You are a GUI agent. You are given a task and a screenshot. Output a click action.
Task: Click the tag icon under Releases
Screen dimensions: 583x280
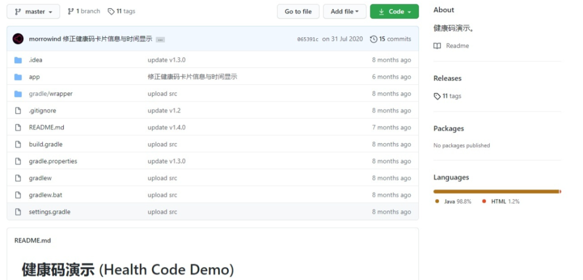[437, 96]
